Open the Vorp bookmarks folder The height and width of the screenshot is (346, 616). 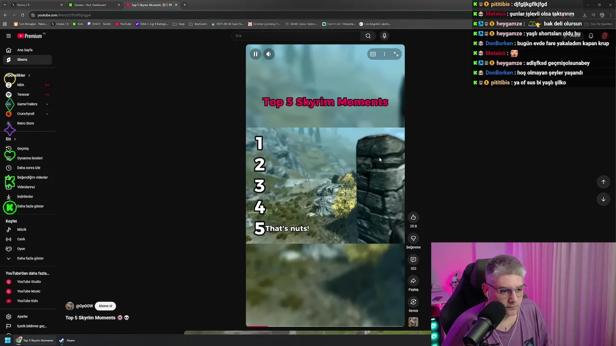coord(179,24)
